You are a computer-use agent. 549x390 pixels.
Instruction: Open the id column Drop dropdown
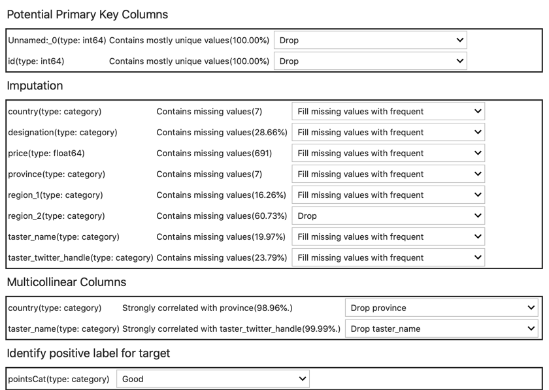[371, 61]
